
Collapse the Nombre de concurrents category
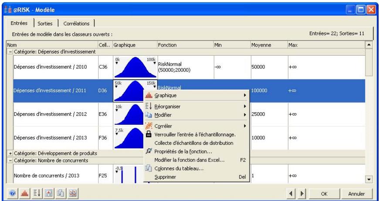(10, 161)
